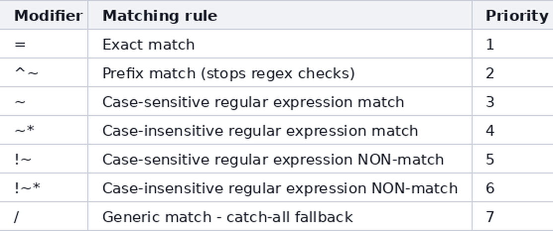Click priority value 4 cell
The height and width of the screenshot is (231, 553).
tap(512, 130)
